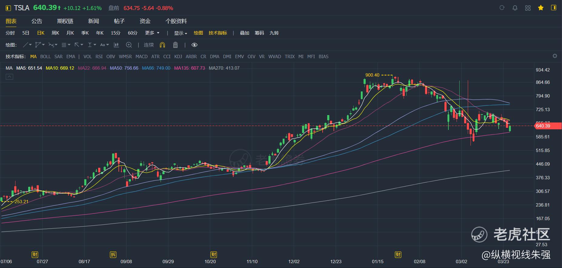The height and width of the screenshot is (268, 562).
Task: Click the yellow icon beside the TSLA ticker
Action: point(8,8)
